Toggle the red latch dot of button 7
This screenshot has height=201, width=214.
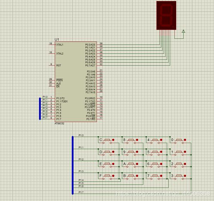tap(161, 176)
